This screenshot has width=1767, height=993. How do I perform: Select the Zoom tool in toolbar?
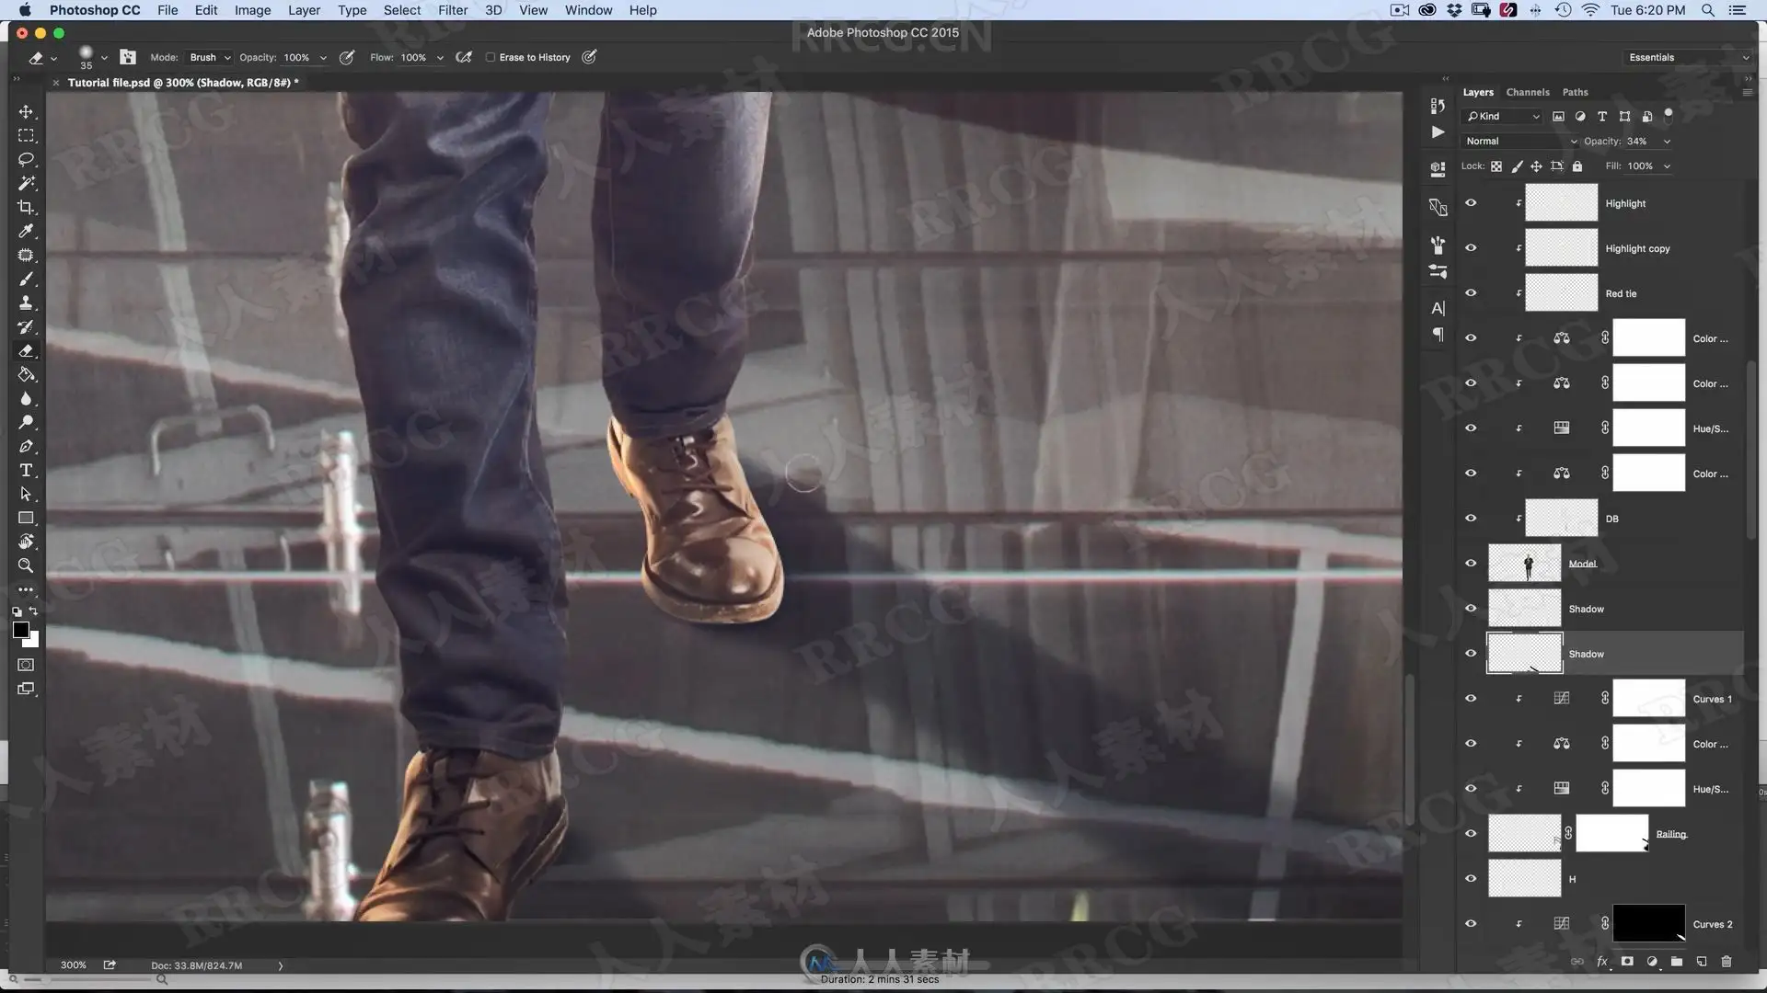[x=26, y=565]
